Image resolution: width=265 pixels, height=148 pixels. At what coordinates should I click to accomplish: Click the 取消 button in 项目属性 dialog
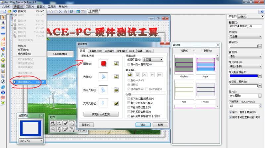[160, 125]
